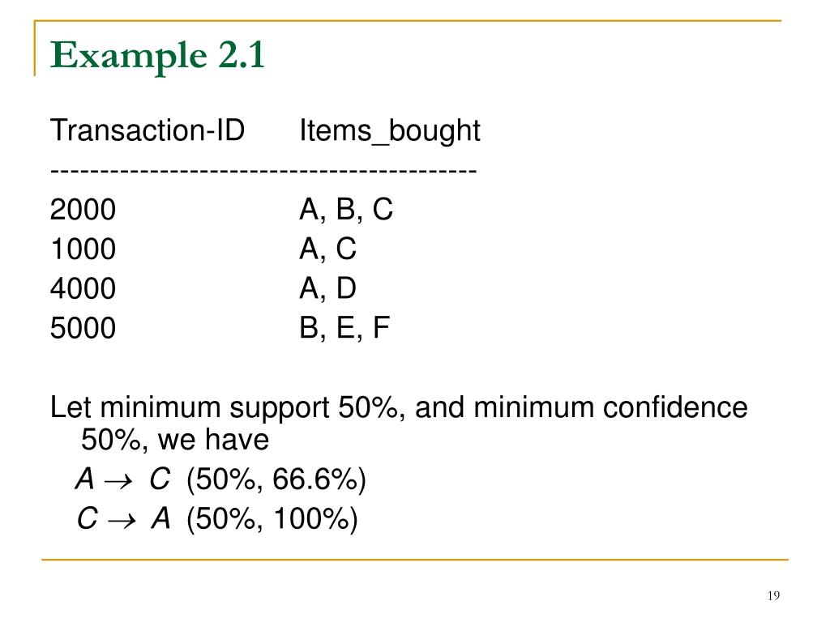Select items A, D entry
Viewport: 830px width, 622px height.
click(327, 289)
